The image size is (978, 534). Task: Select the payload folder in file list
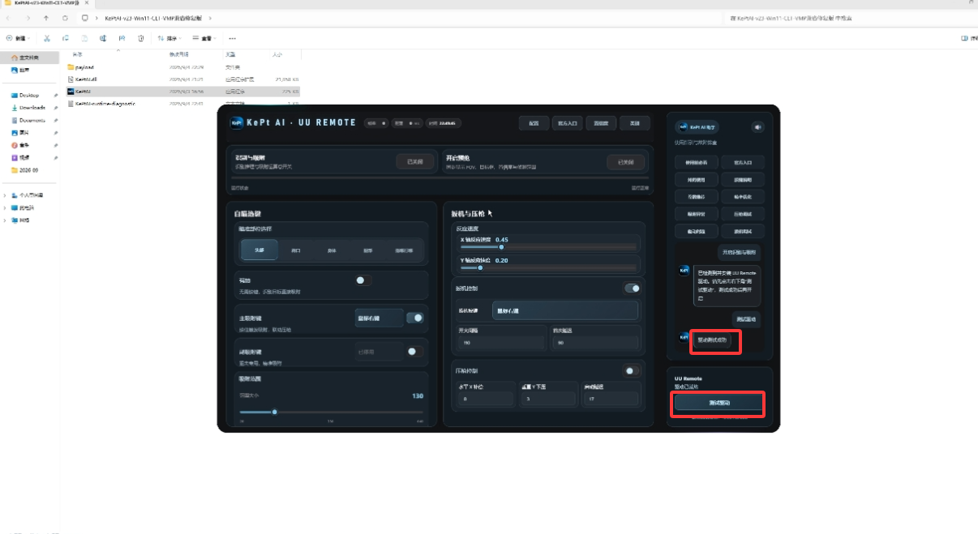[182, 66]
